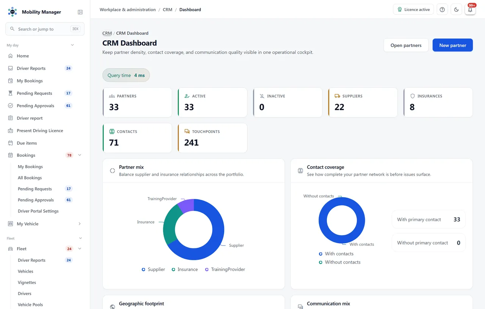Click the Licence active status button
Viewport: 485px width, 309px height.
point(413,9)
